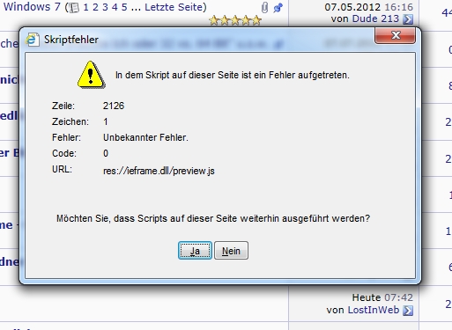Click the Unbekannter Fehler text
Screen dimensions: 452x330
click(145, 137)
